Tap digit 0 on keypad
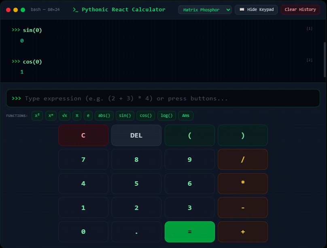This screenshot has width=327, height=248. tap(83, 232)
